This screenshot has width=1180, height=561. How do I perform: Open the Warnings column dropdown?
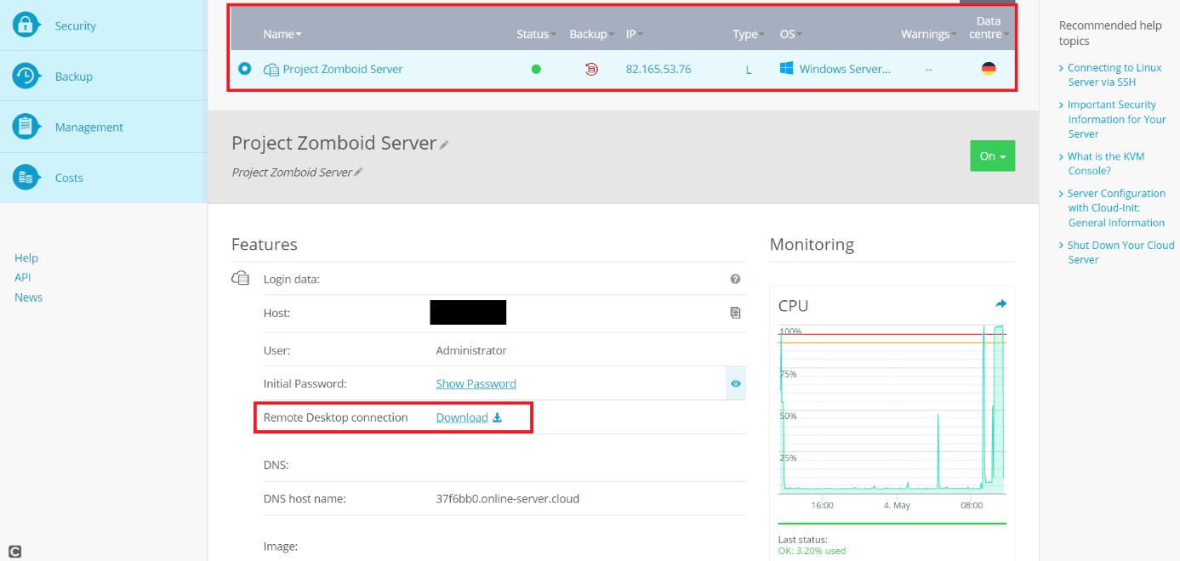pyautogui.click(x=929, y=34)
